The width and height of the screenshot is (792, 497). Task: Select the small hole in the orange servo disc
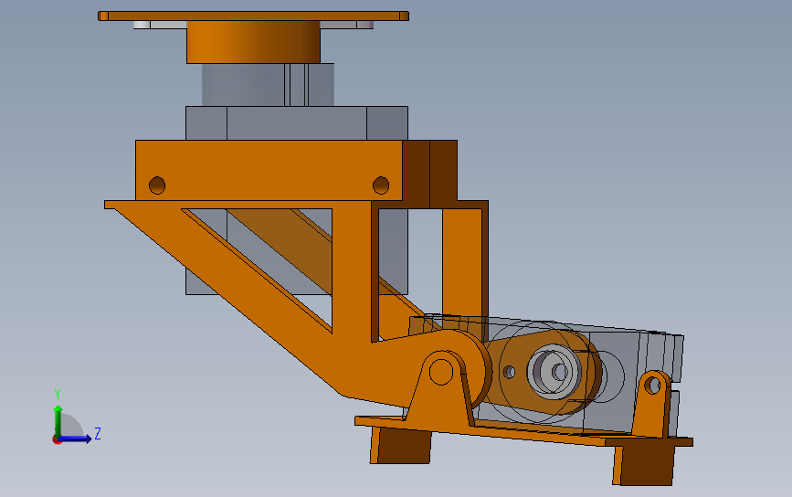509,372
